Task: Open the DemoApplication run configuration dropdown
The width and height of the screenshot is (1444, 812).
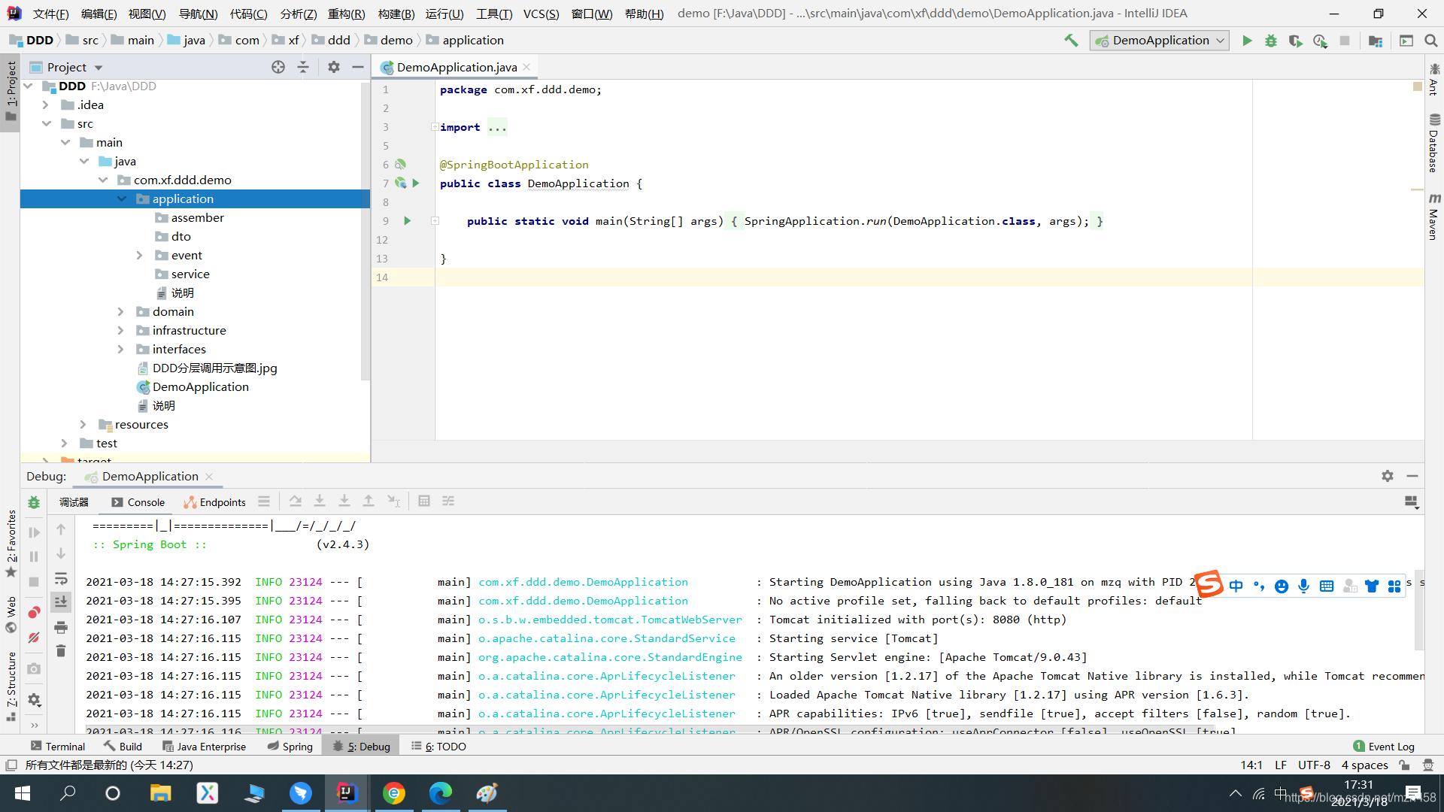Action: (x=1159, y=41)
